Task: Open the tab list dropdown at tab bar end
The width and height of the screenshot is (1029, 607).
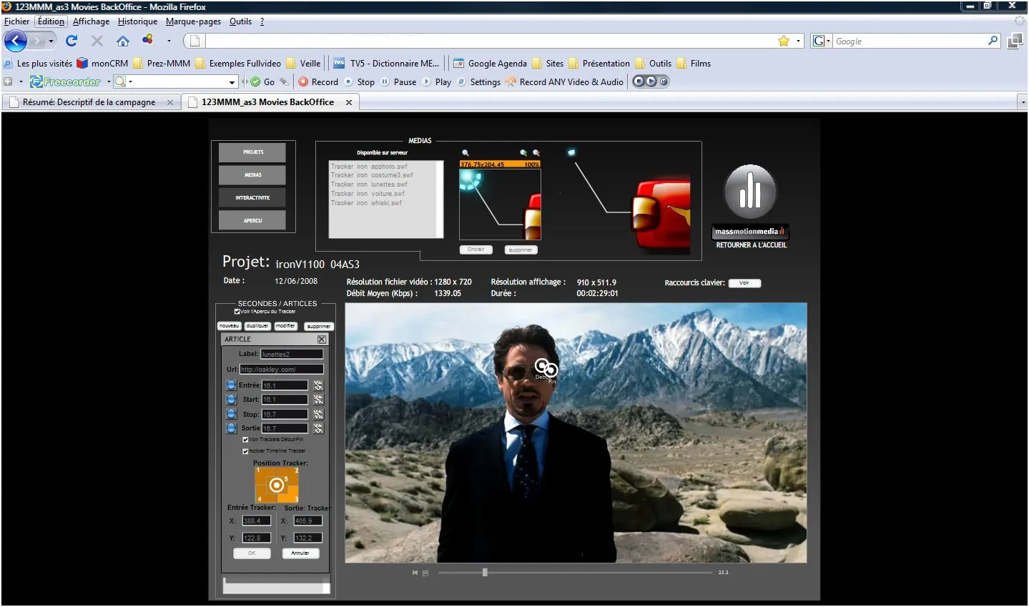Action: pyautogui.click(x=1023, y=102)
